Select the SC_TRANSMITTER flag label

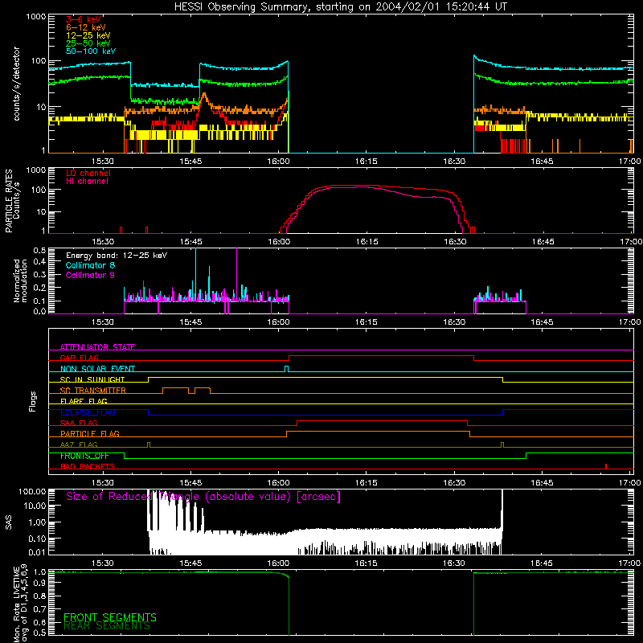(93, 390)
